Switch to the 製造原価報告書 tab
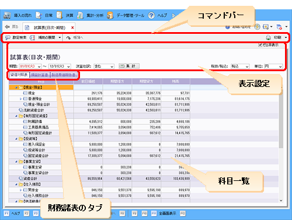 pyautogui.click(x=64, y=75)
